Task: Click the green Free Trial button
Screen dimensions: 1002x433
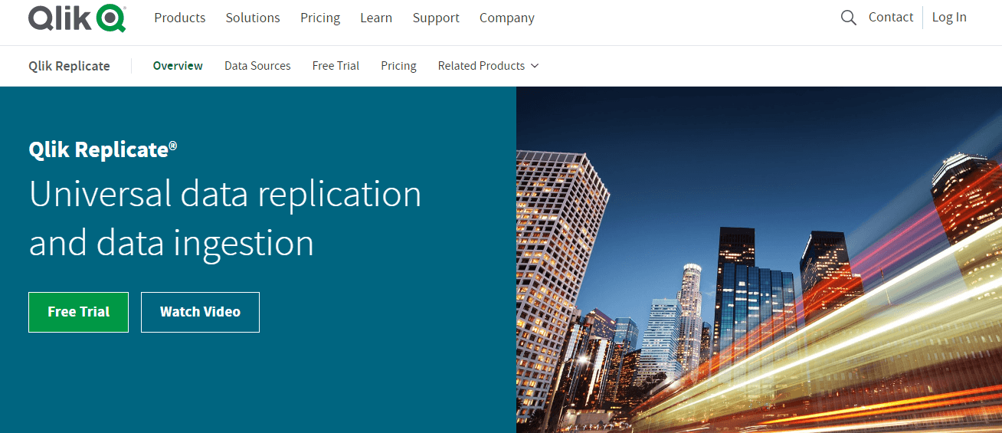Action: (x=78, y=312)
